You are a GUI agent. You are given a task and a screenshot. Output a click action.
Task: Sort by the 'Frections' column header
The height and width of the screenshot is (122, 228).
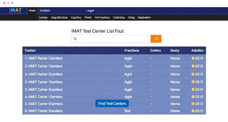click(132, 50)
